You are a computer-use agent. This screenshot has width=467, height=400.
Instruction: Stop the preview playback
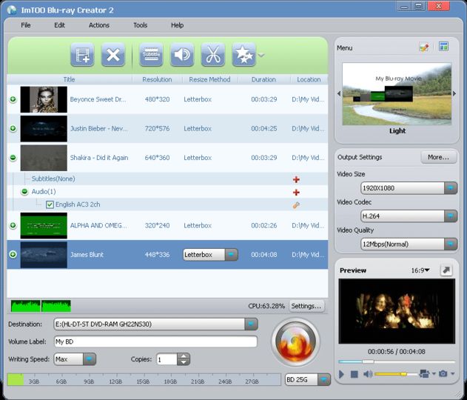click(354, 374)
